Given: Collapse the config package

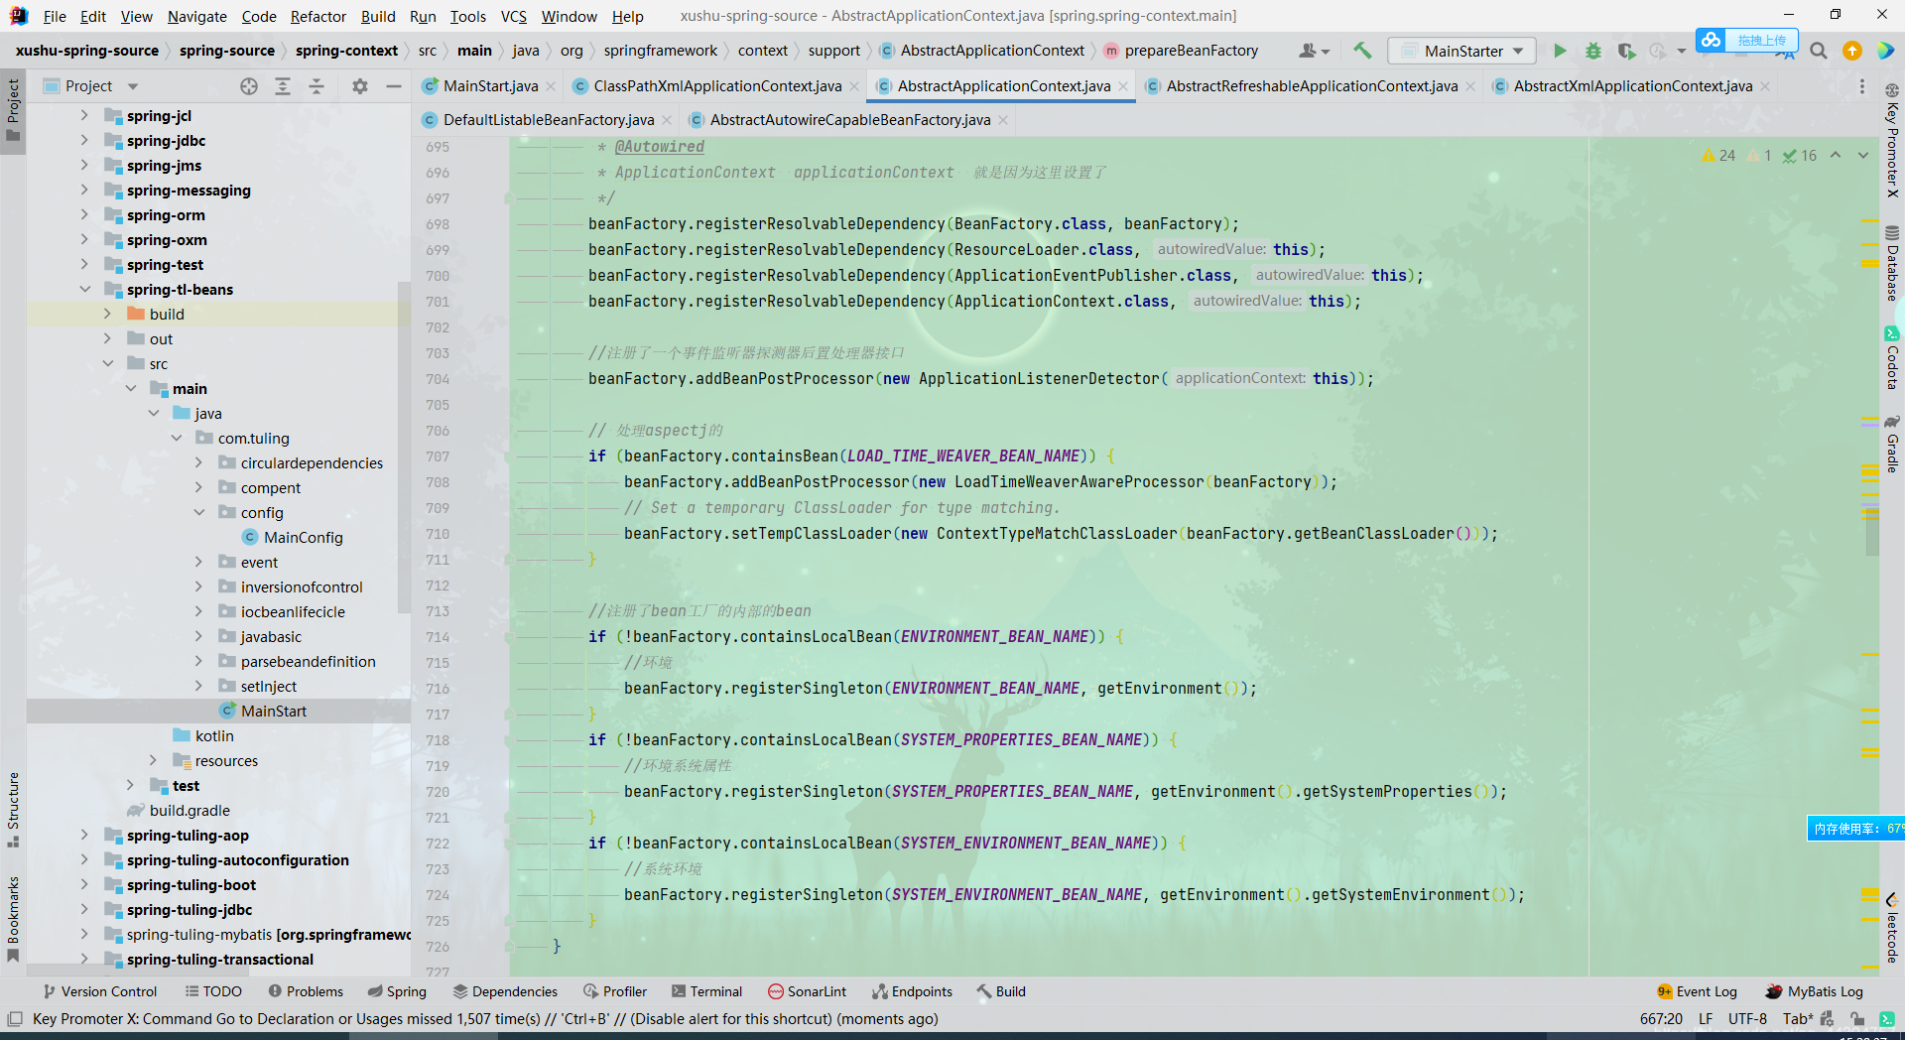Looking at the screenshot, I should 199,513.
